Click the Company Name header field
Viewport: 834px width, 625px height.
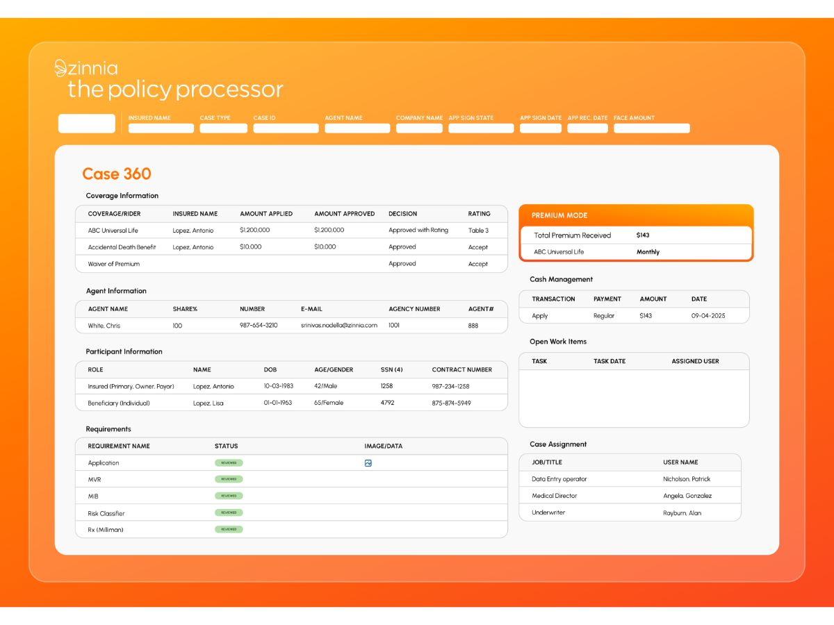tap(419, 128)
